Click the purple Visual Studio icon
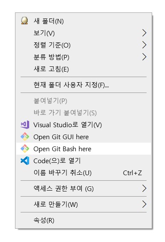The height and width of the screenshot is (242, 165). 25,125
